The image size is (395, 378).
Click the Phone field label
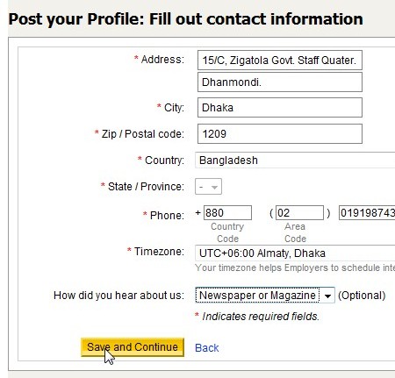(x=167, y=216)
